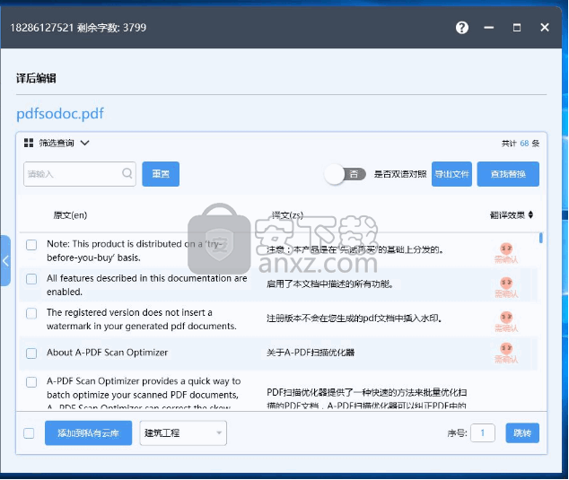Click status face icon for 'About A-PDF Scan Optimizer' row
The height and width of the screenshot is (480, 569).
coord(506,349)
